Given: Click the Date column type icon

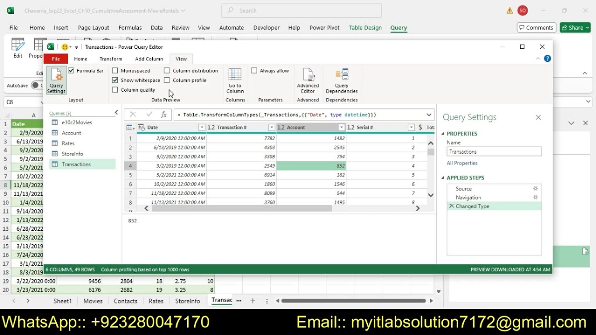Looking at the screenshot, I should coord(142,127).
